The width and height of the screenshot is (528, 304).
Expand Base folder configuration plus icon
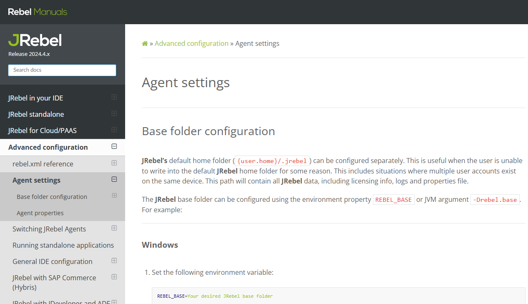[114, 196]
